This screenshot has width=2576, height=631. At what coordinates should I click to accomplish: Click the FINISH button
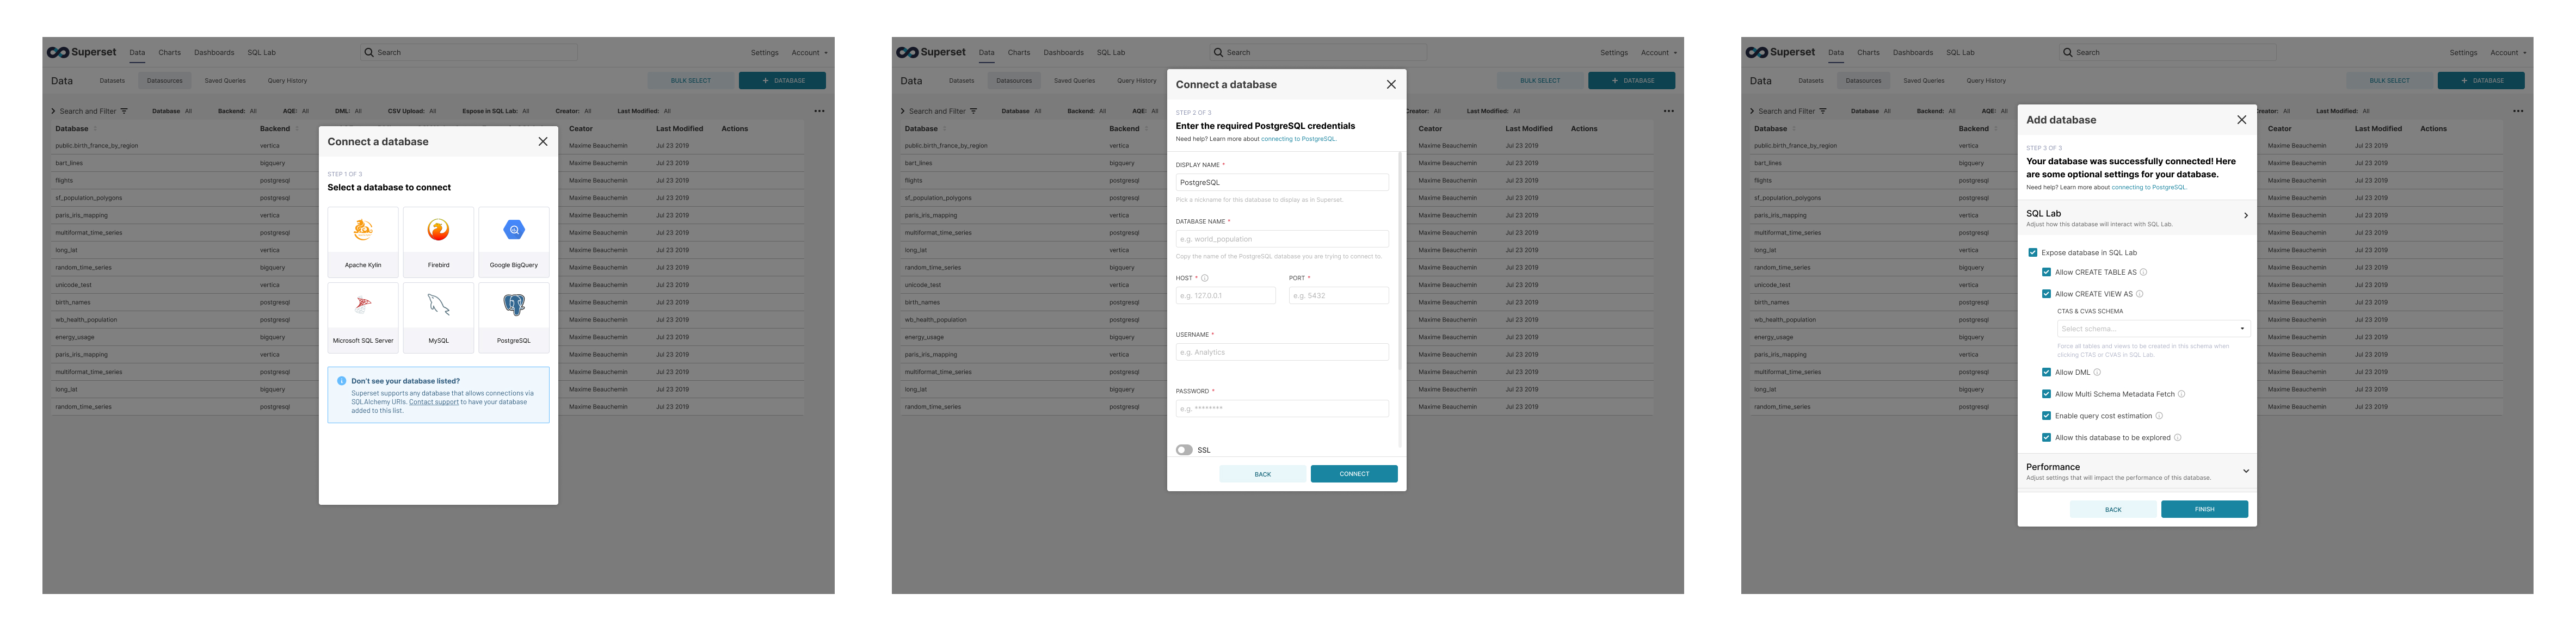pyautogui.click(x=2204, y=509)
